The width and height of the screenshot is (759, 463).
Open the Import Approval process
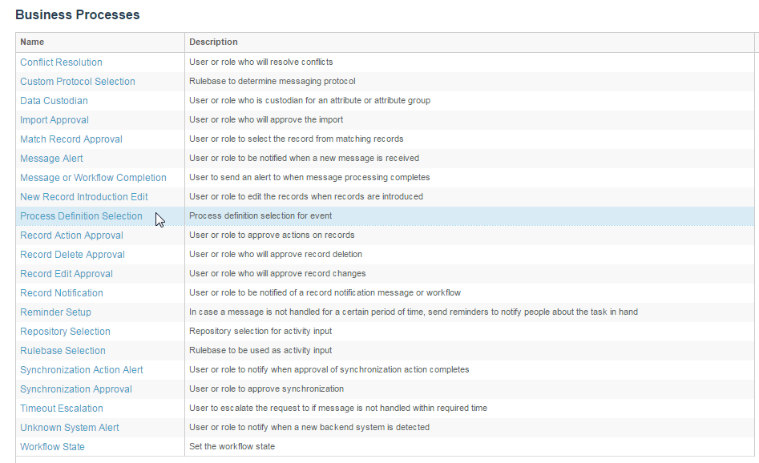coord(55,120)
